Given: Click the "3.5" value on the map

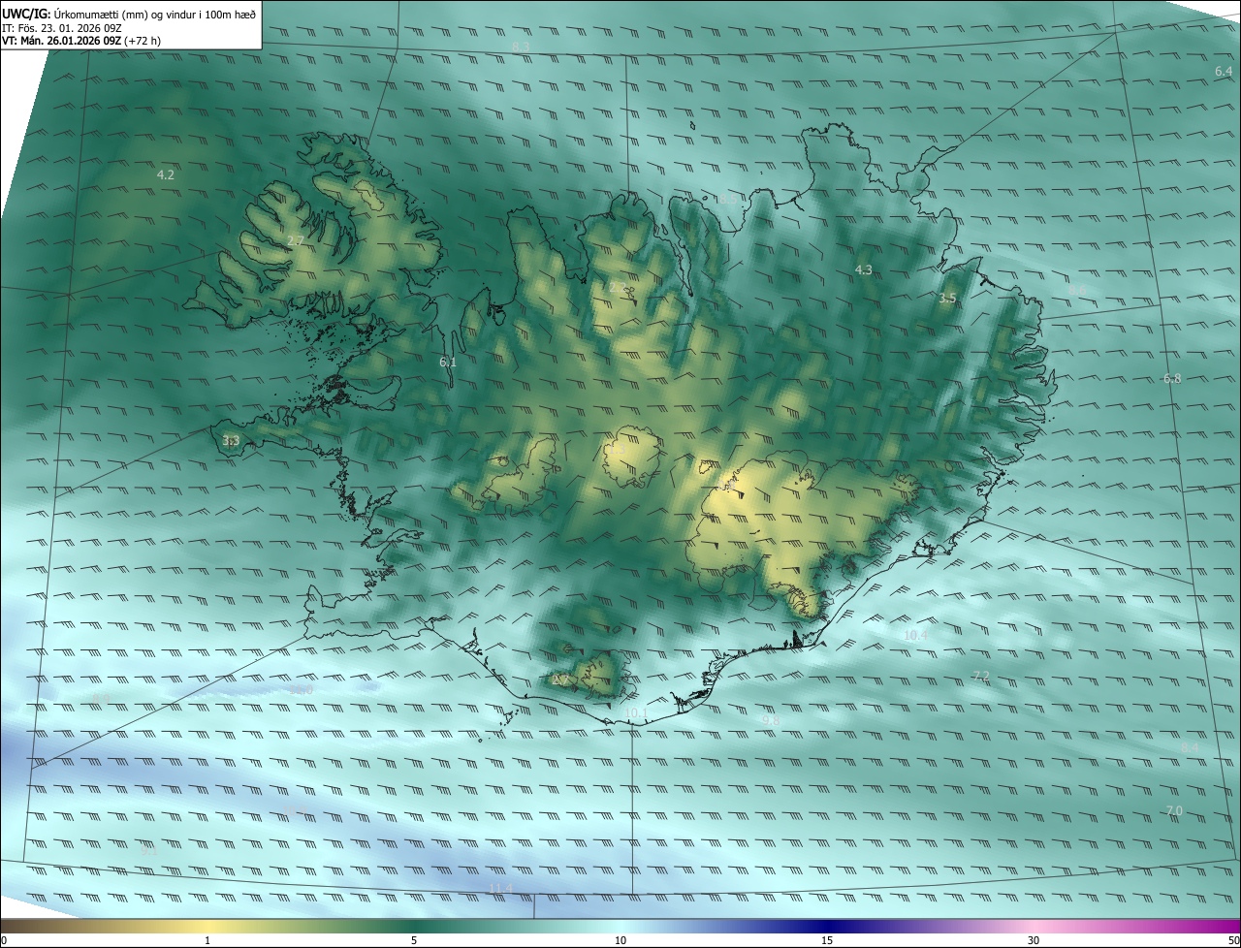Looking at the screenshot, I should (x=948, y=299).
